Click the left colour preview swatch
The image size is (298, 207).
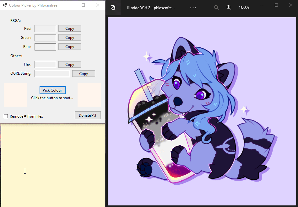click(15, 95)
